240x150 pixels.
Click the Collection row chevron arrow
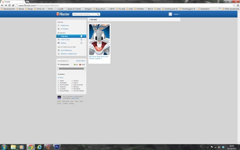(84, 36)
